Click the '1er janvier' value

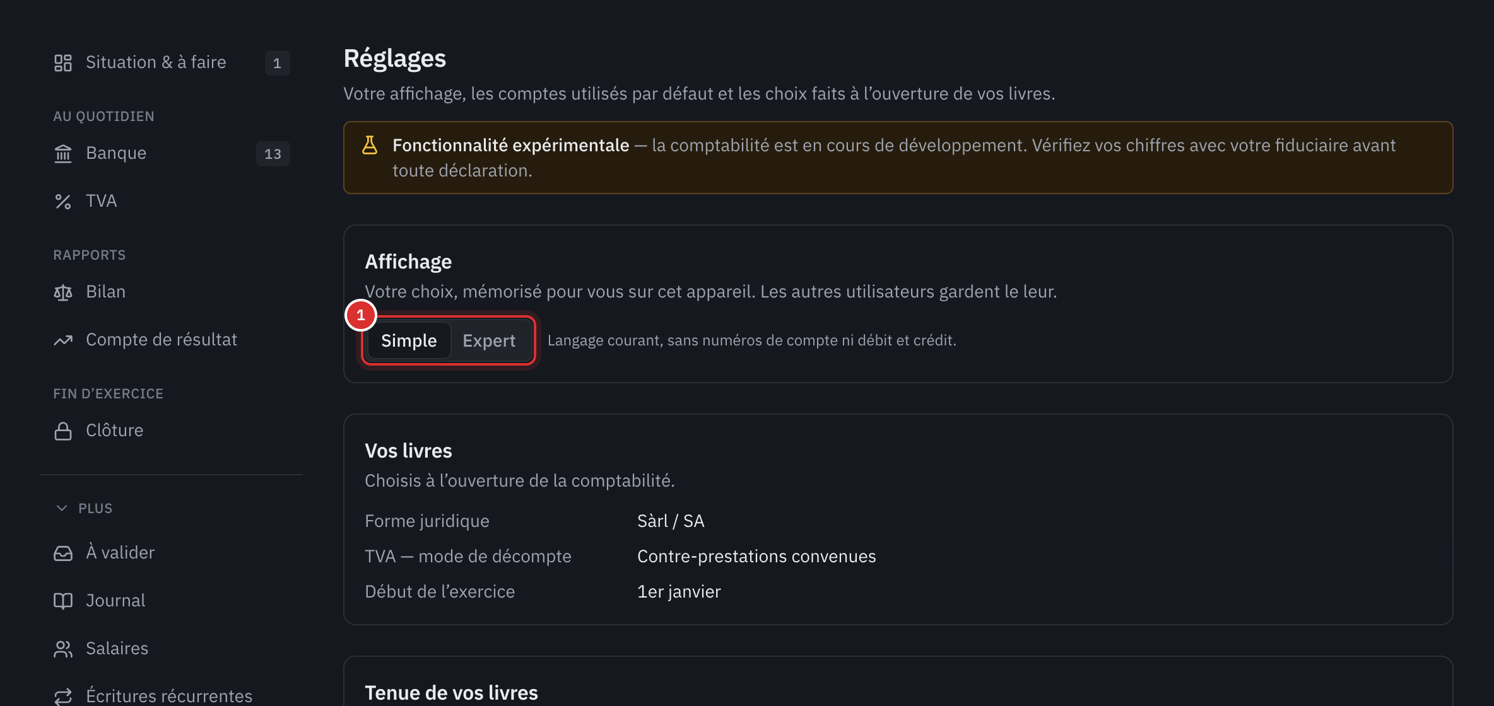tap(679, 592)
